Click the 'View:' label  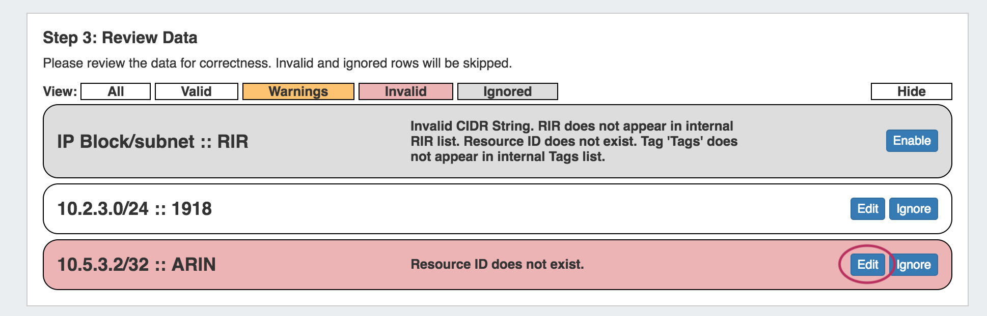point(60,91)
